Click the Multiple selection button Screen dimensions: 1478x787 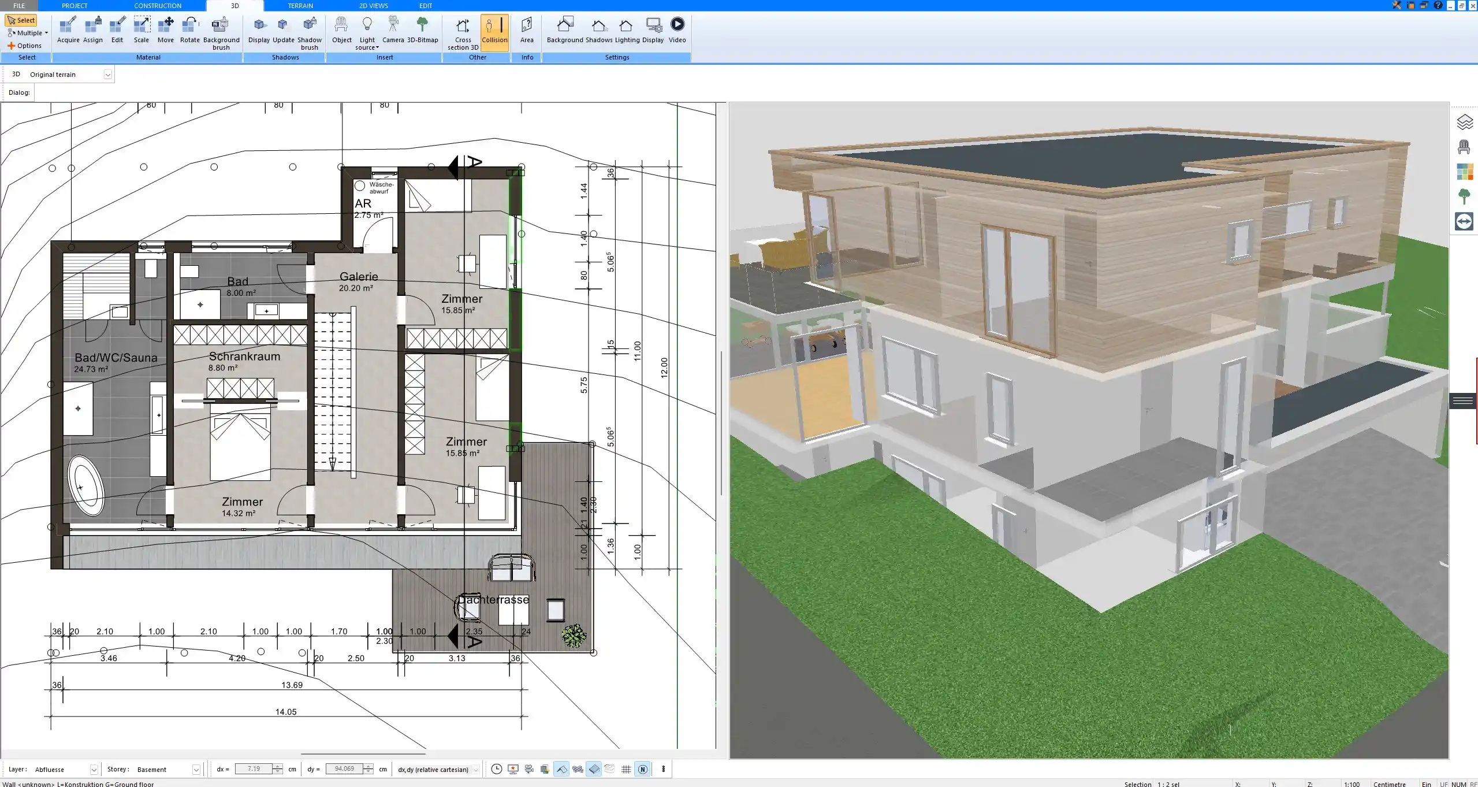pyautogui.click(x=28, y=33)
